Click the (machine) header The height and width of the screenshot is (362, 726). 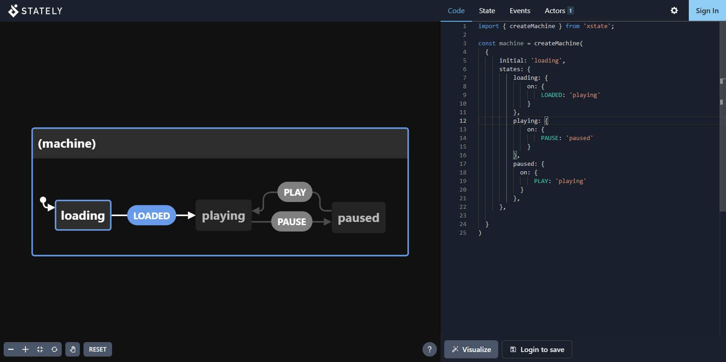[x=220, y=144]
